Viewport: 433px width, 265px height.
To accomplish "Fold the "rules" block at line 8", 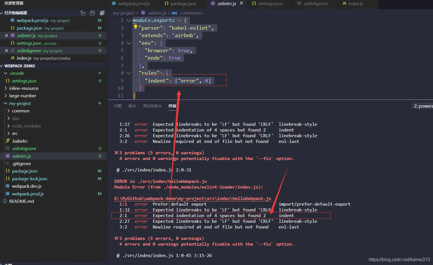I will pyautogui.click(x=129, y=73).
